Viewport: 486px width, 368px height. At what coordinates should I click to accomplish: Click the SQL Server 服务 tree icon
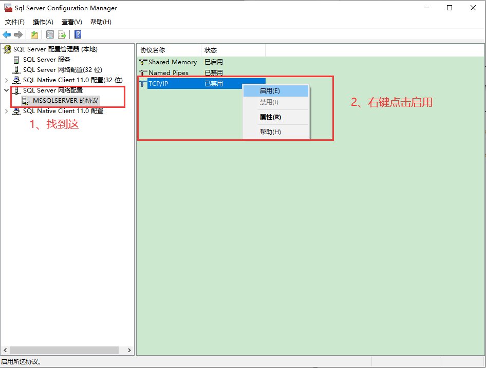(x=16, y=60)
